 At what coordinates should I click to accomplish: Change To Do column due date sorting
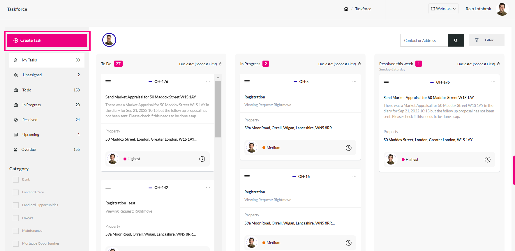click(x=200, y=64)
